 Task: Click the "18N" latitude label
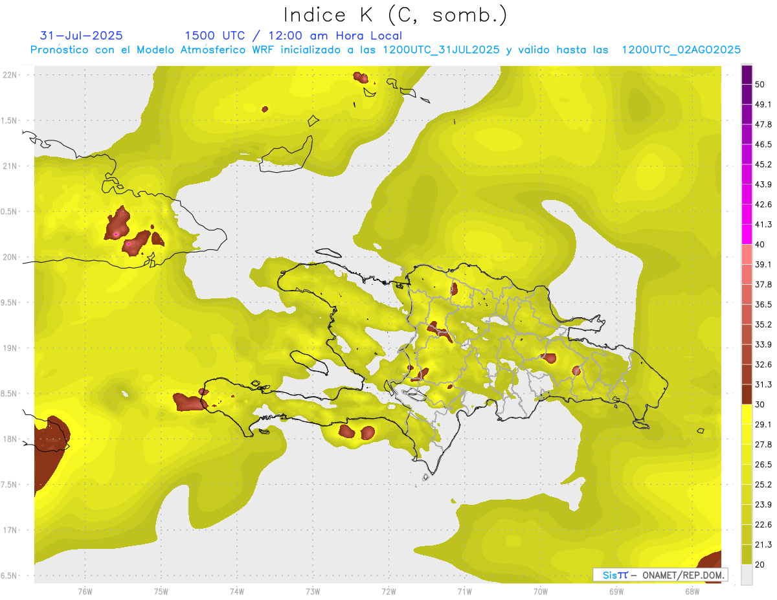click(11, 439)
